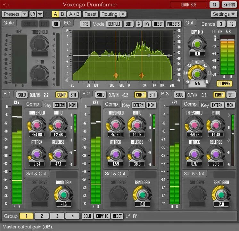Click the B-3 RATIO knob
Image resolution: width=239 pixels, height=231 pixels.
[216, 125]
